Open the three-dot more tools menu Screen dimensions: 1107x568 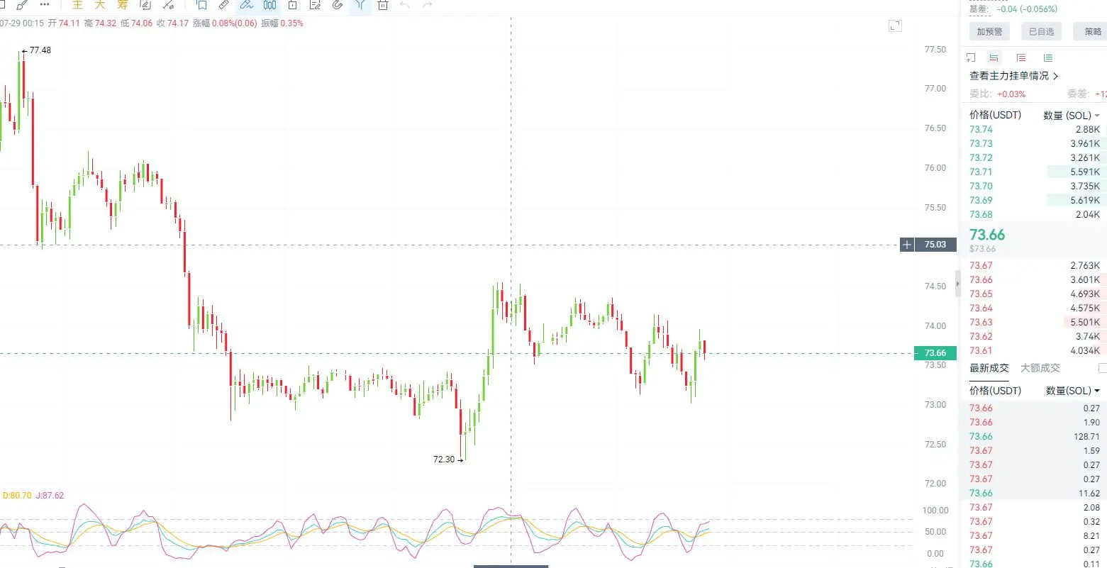tap(45, 5)
